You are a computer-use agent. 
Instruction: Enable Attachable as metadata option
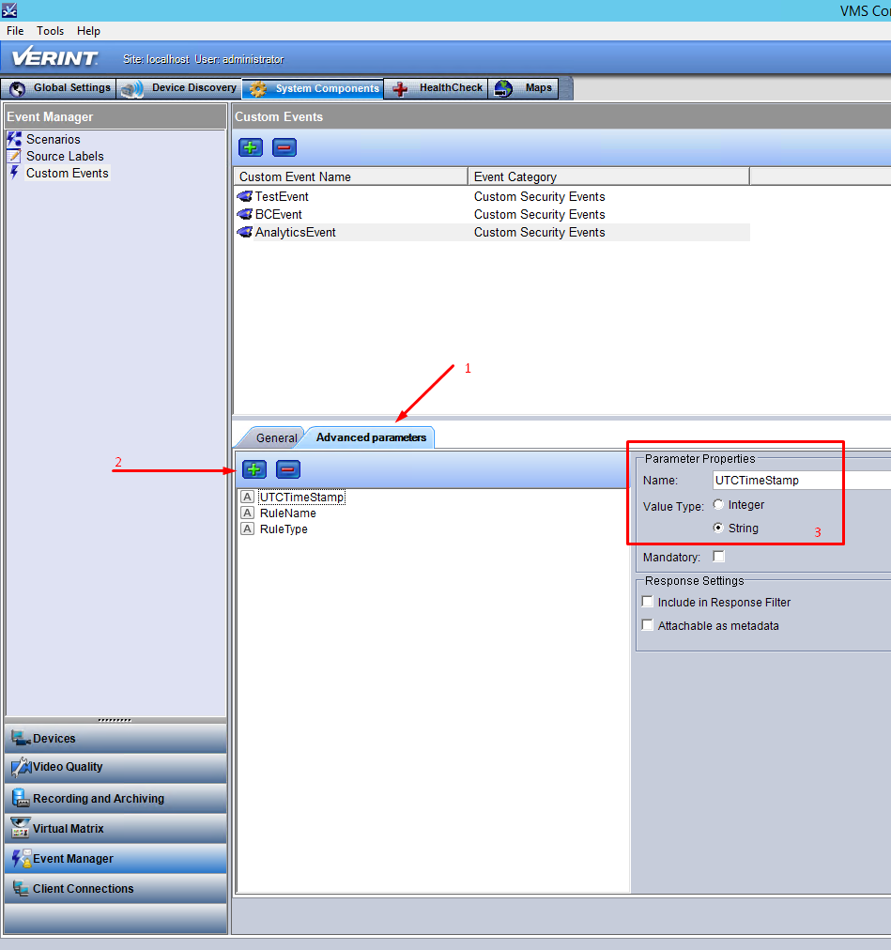648,624
